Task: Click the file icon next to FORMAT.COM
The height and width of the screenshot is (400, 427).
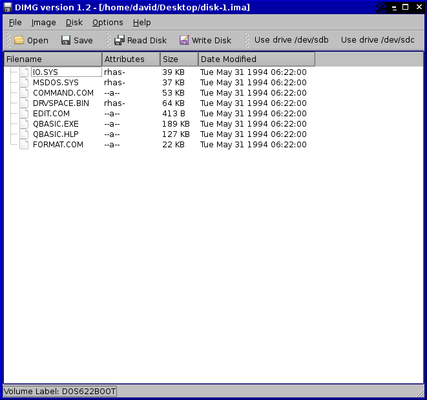Action: click(x=24, y=144)
